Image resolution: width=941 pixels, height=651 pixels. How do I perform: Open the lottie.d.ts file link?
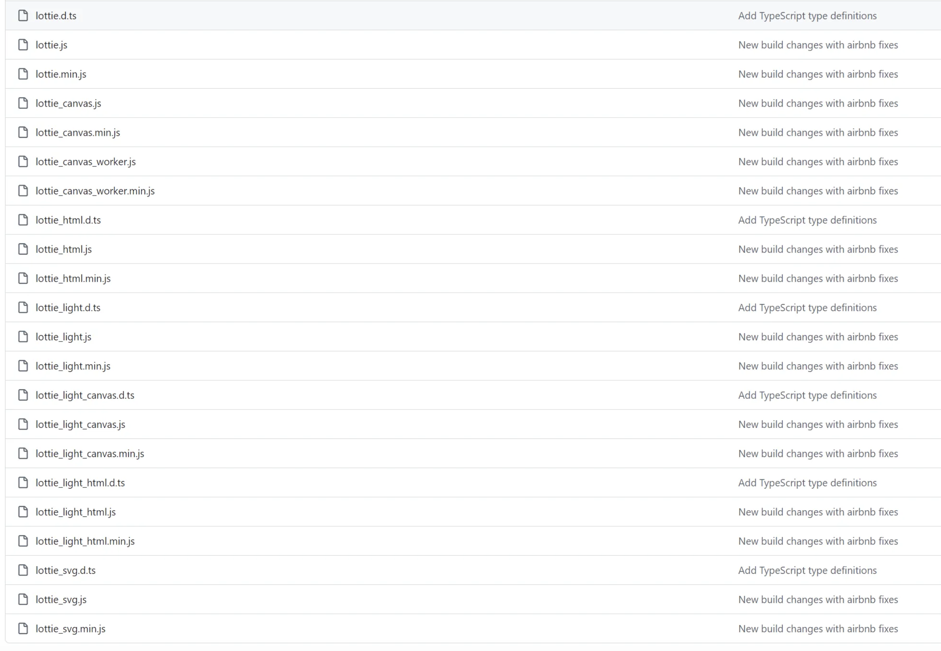click(x=56, y=16)
